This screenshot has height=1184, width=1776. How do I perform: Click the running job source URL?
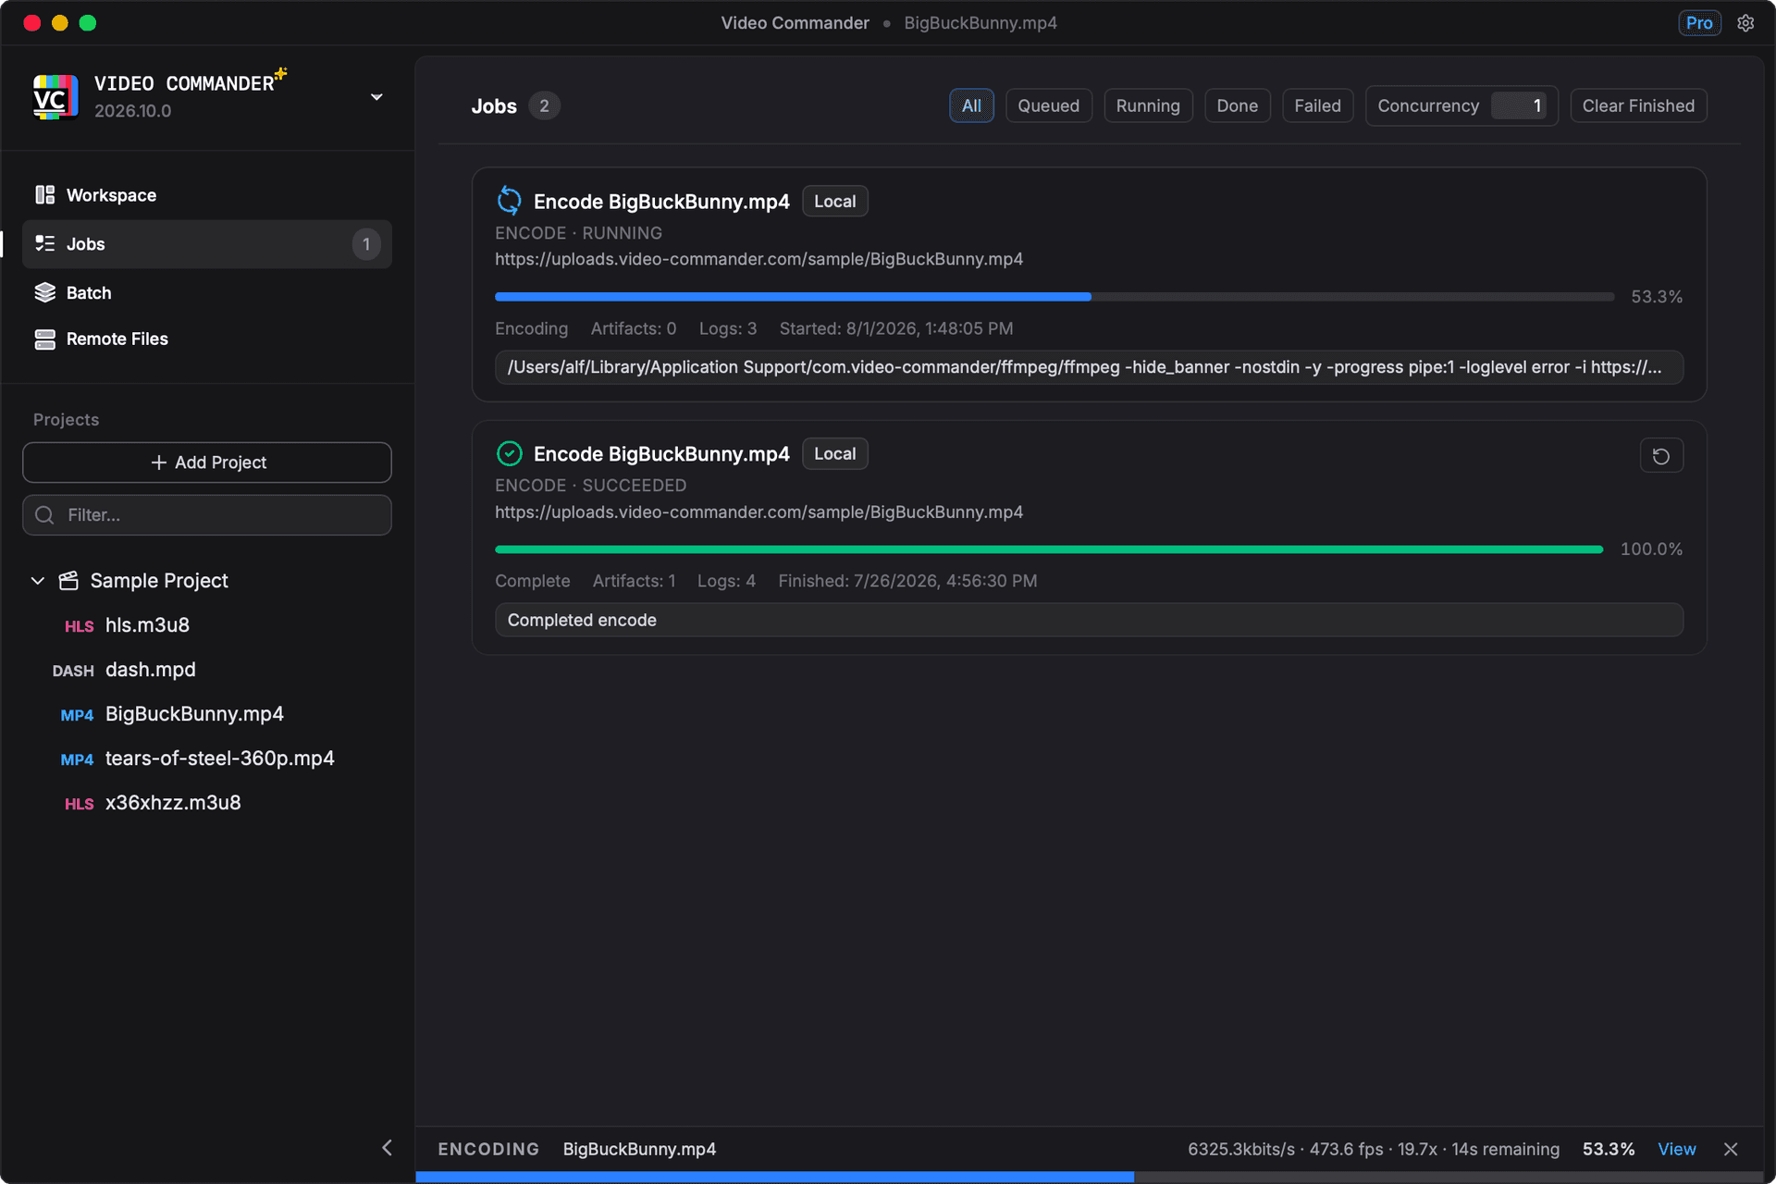tap(758, 259)
